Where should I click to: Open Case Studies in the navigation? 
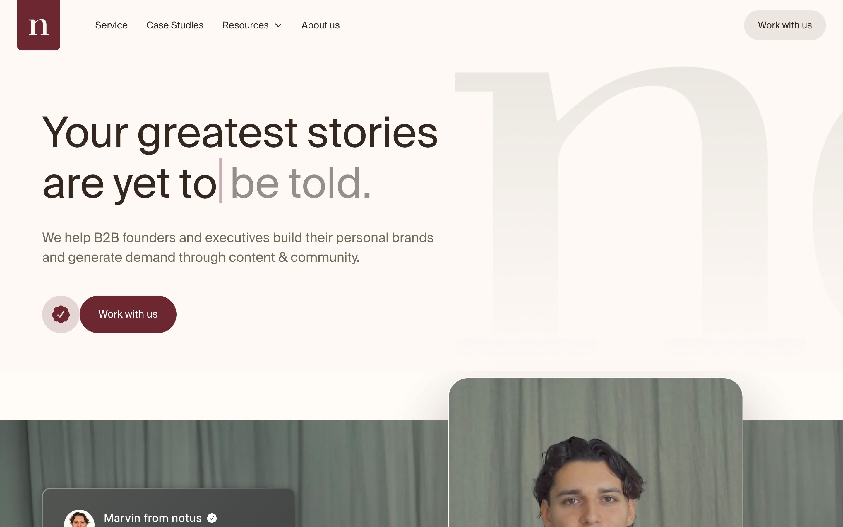pyautogui.click(x=175, y=25)
